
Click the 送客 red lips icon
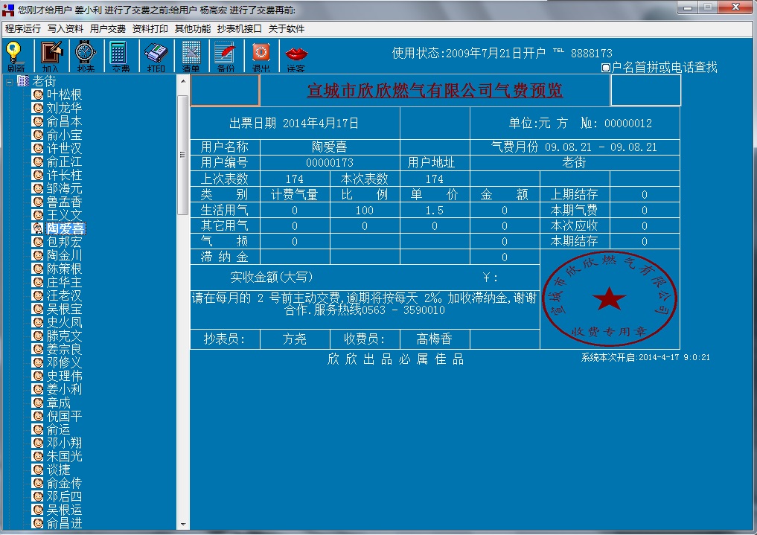pos(296,55)
